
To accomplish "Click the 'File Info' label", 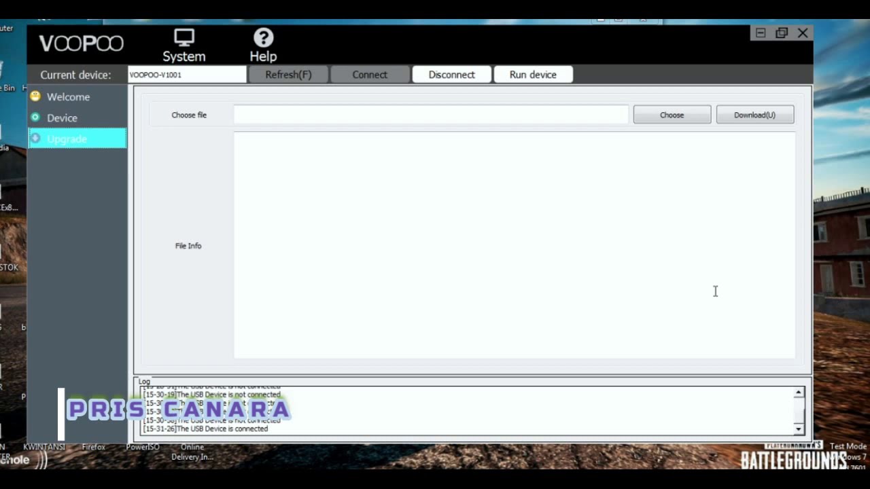I will tap(188, 246).
